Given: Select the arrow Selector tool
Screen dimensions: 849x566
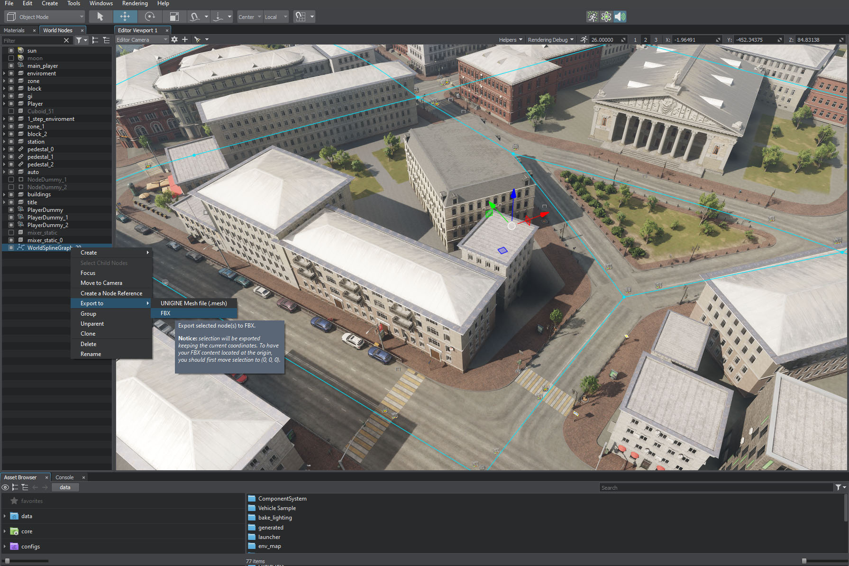Looking at the screenshot, I should click(100, 17).
